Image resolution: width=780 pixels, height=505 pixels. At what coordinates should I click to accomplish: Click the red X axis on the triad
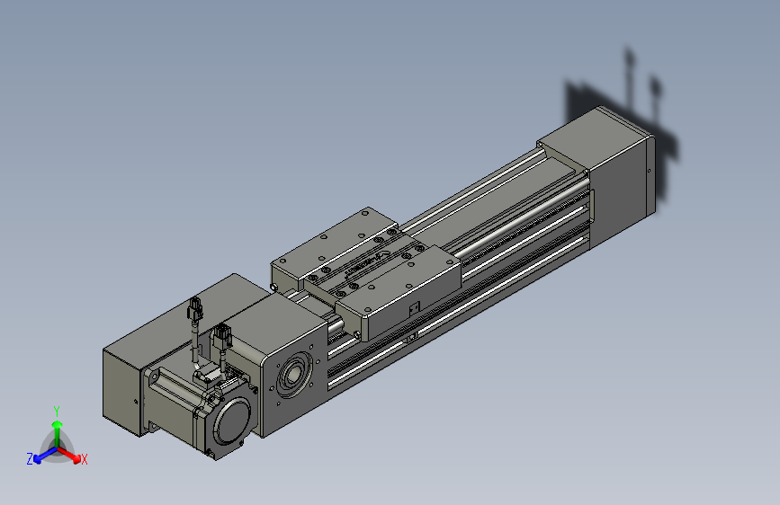coord(69,455)
